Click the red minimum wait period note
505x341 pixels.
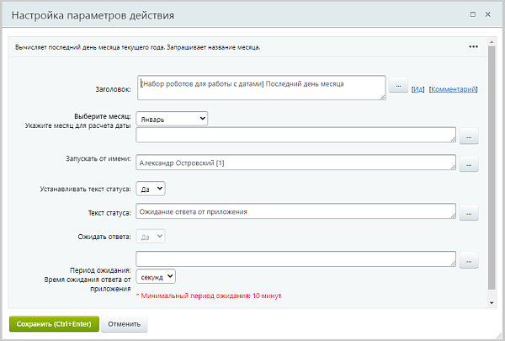[x=209, y=296]
